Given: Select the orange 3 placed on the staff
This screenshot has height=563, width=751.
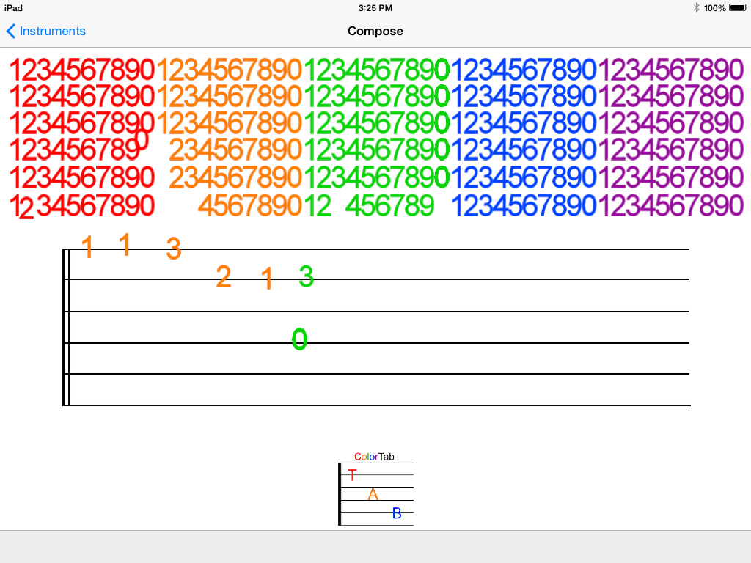Looking at the screenshot, I should [173, 249].
